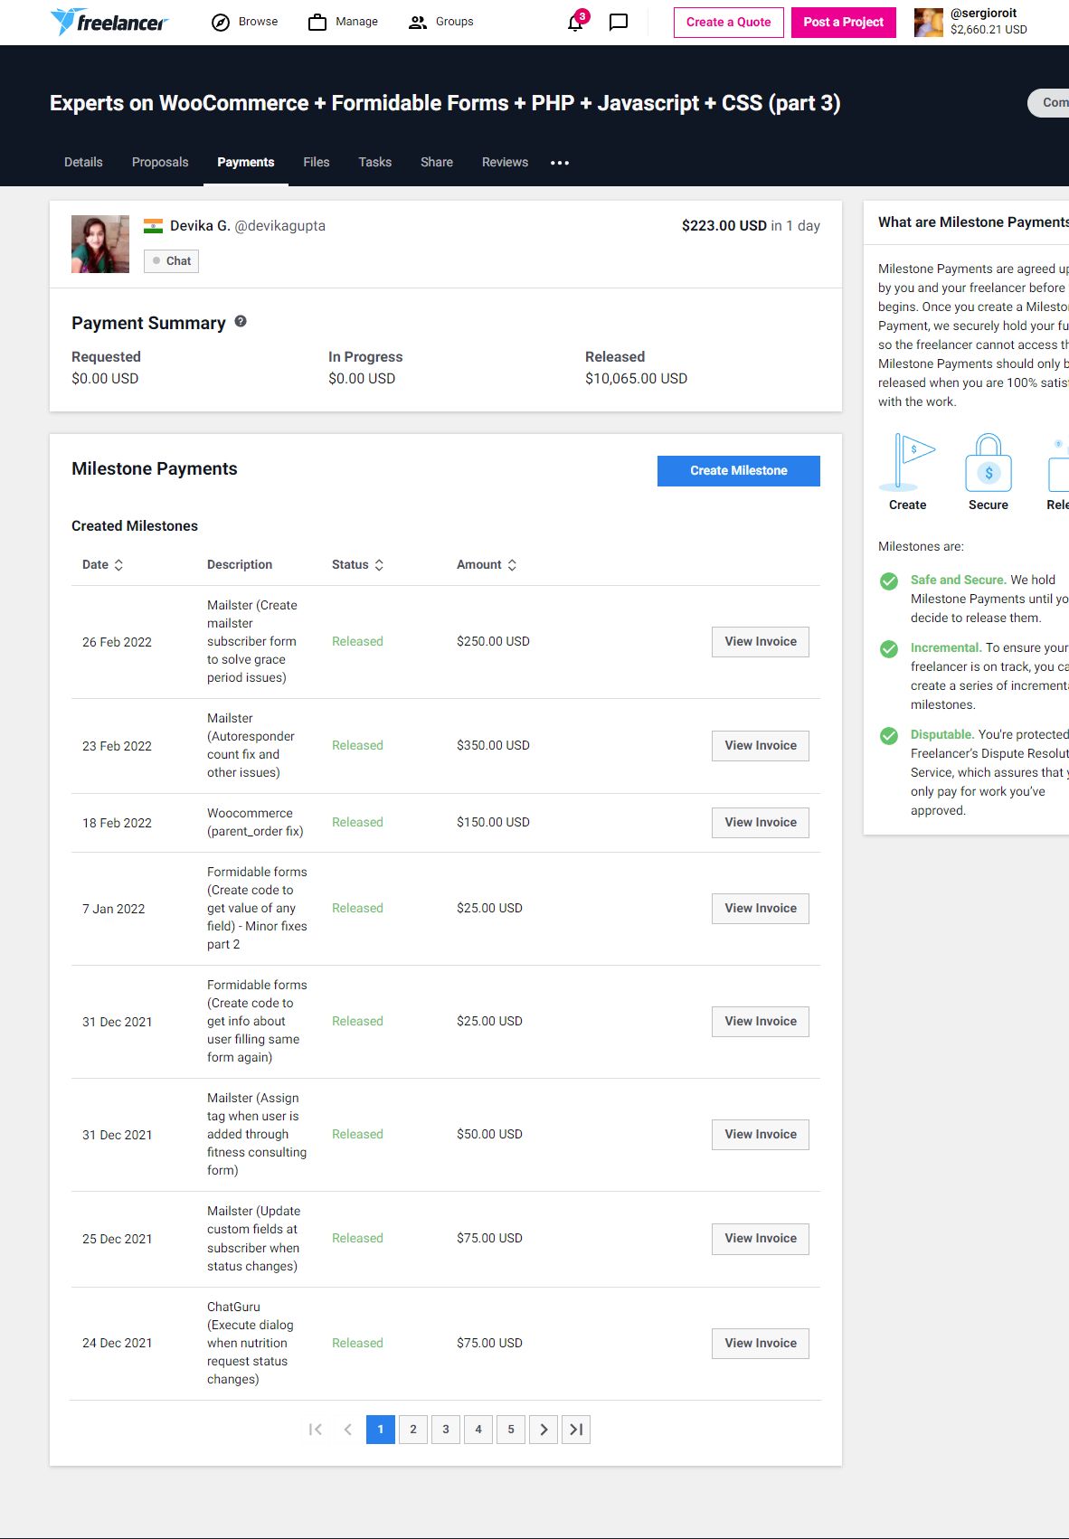Start a Chat with Devika G.
The image size is (1069, 1539).
point(171,261)
